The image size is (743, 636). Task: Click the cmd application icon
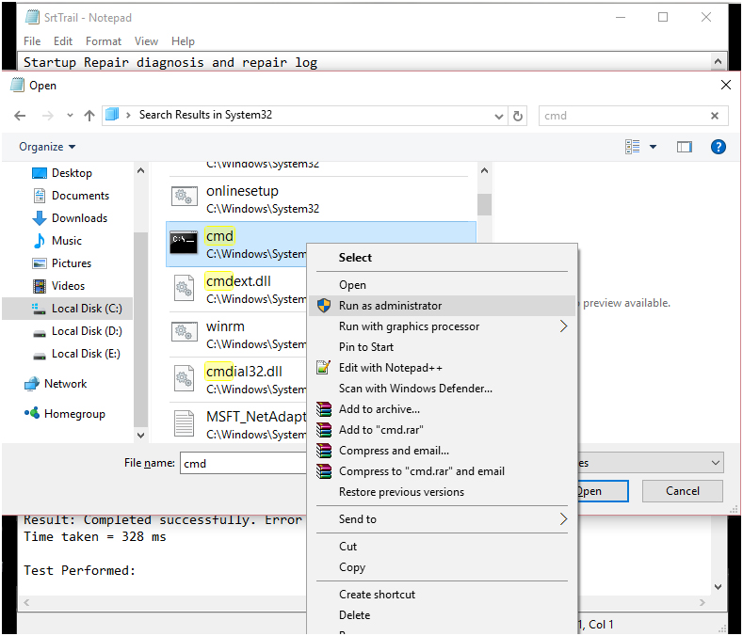coord(184,243)
